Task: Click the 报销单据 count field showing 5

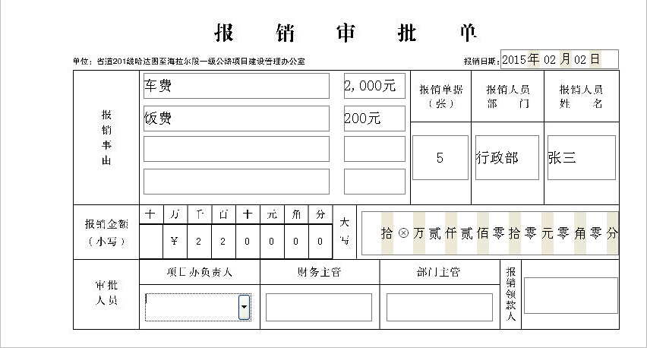Action: (x=440, y=158)
